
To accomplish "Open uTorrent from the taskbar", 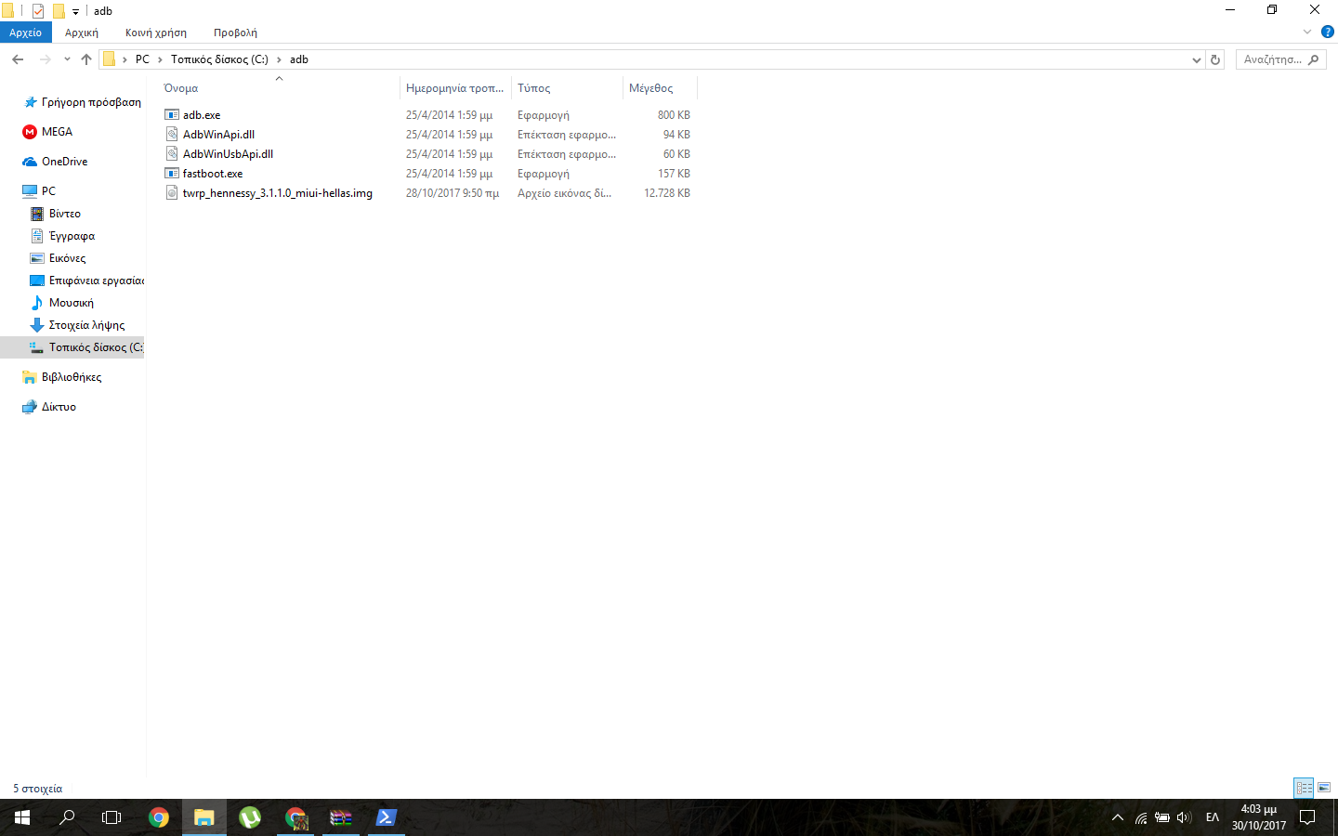I will [250, 817].
